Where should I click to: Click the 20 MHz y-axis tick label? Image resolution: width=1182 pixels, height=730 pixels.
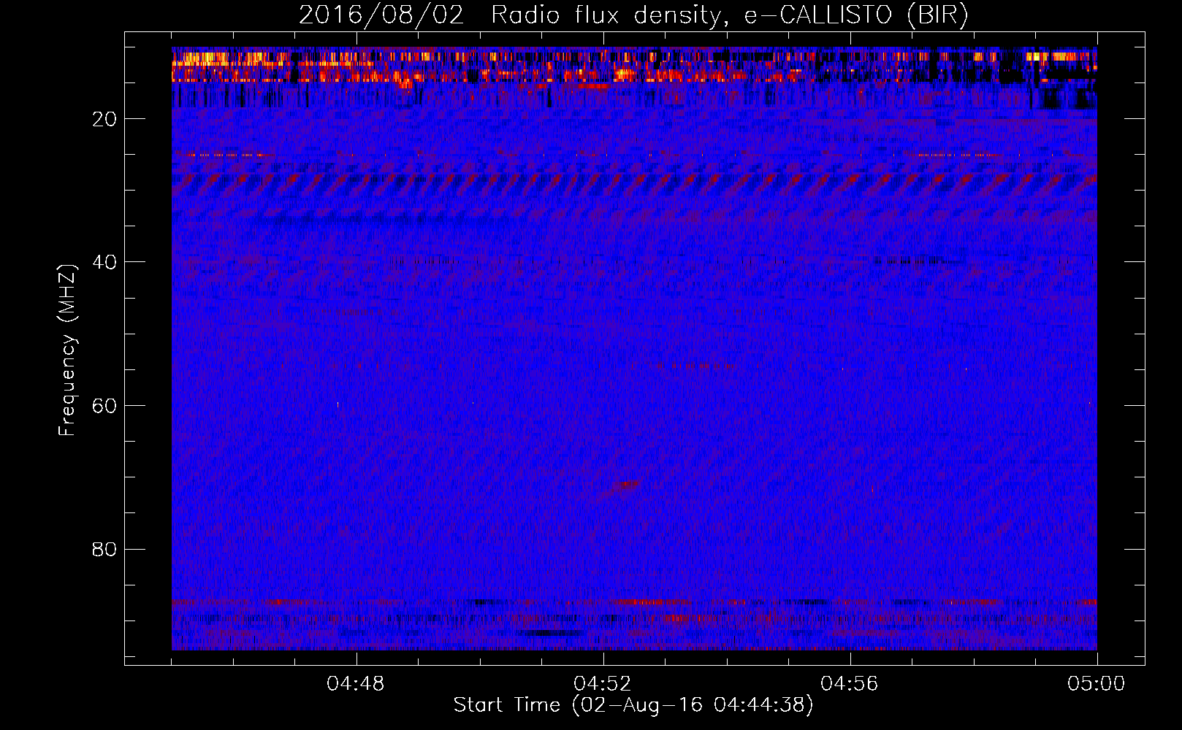105,119
